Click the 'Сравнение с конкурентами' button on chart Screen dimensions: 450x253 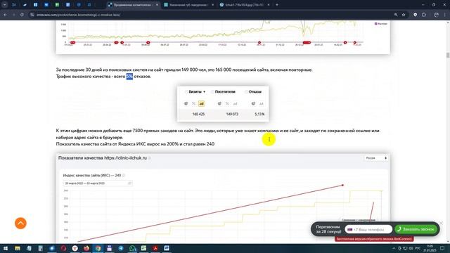[x=359, y=220]
